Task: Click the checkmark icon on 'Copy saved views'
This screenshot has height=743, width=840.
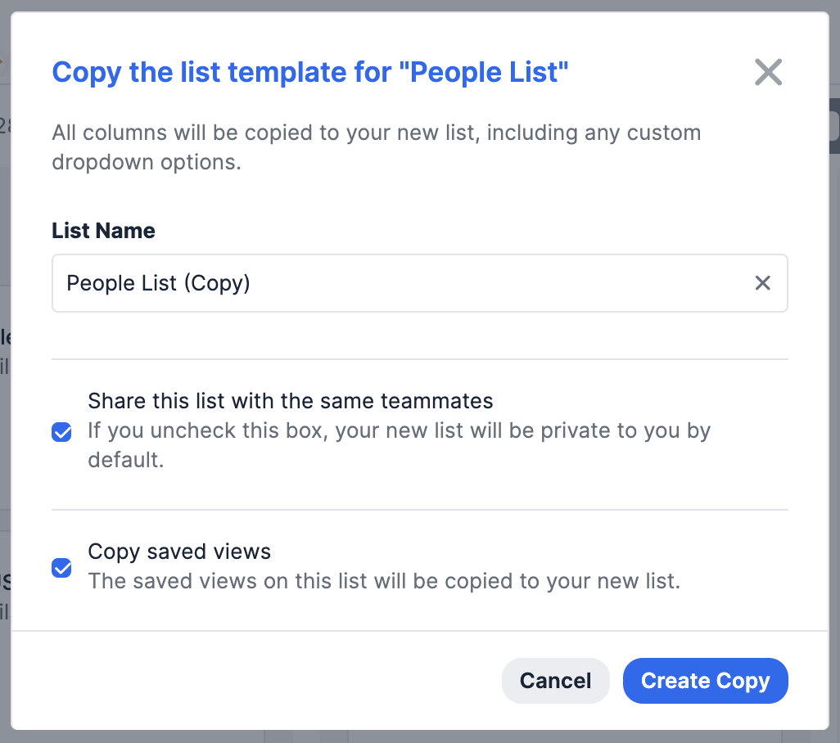Action: [x=61, y=568]
